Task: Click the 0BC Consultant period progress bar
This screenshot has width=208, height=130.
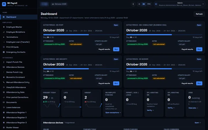Action: point(164,35)
